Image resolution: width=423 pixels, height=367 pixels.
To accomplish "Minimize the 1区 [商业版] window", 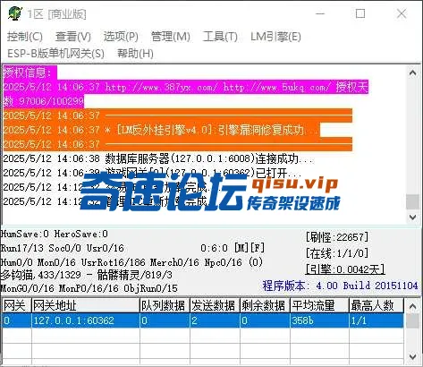I will (320, 13).
